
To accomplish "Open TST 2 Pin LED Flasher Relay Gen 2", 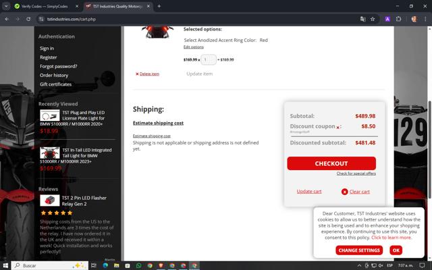I will coord(84,201).
